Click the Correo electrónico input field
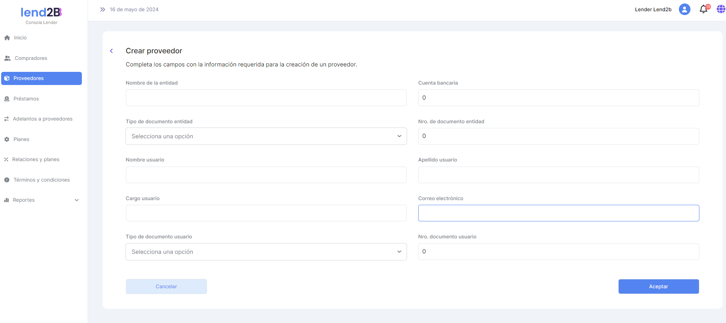The height and width of the screenshot is (323, 726). 558,213
